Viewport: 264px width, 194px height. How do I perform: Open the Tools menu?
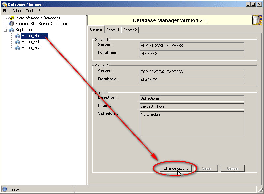pyautogui.click(x=30, y=10)
